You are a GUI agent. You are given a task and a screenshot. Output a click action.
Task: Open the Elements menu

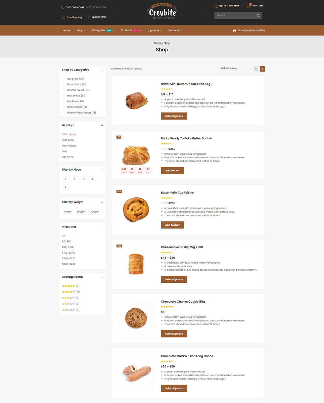(x=175, y=31)
